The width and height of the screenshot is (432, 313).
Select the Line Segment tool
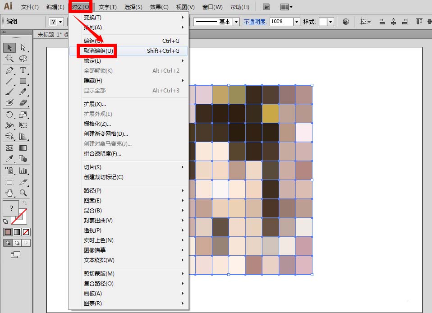9,81
